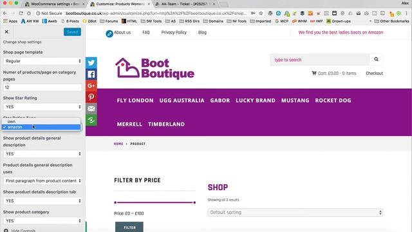Image resolution: width=412 pixels, height=232 pixels.
Task: Open the Domains bookmark folder
Action: click(x=213, y=21)
